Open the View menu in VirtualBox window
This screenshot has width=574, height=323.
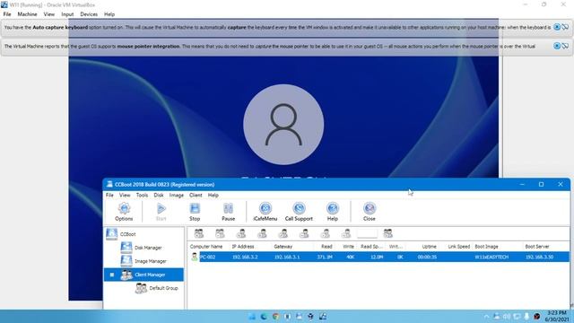coord(49,14)
